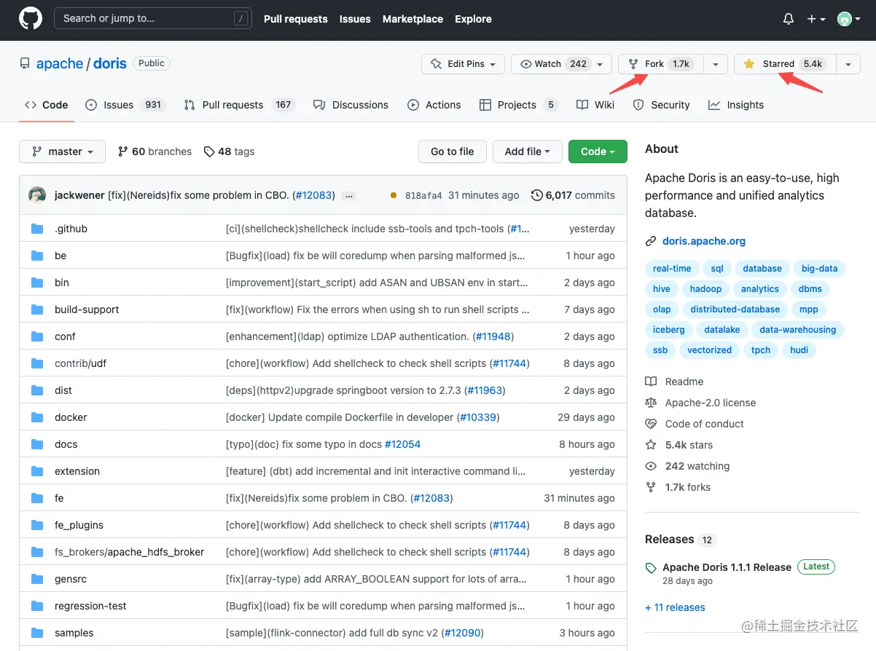Select the data-warehousing topic tag
Viewport: 876px width, 651px height.
point(797,330)
